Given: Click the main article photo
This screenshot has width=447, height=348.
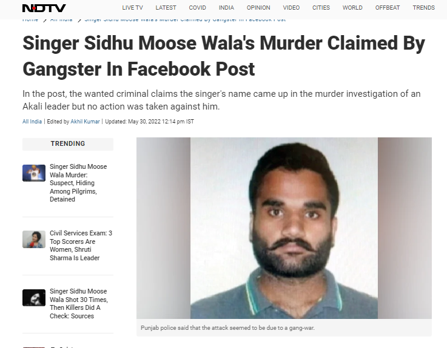Looking at the screenshot, I should [284, 228].
